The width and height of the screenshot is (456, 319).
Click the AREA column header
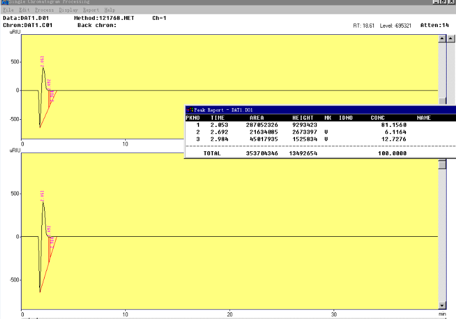point(256,118)
